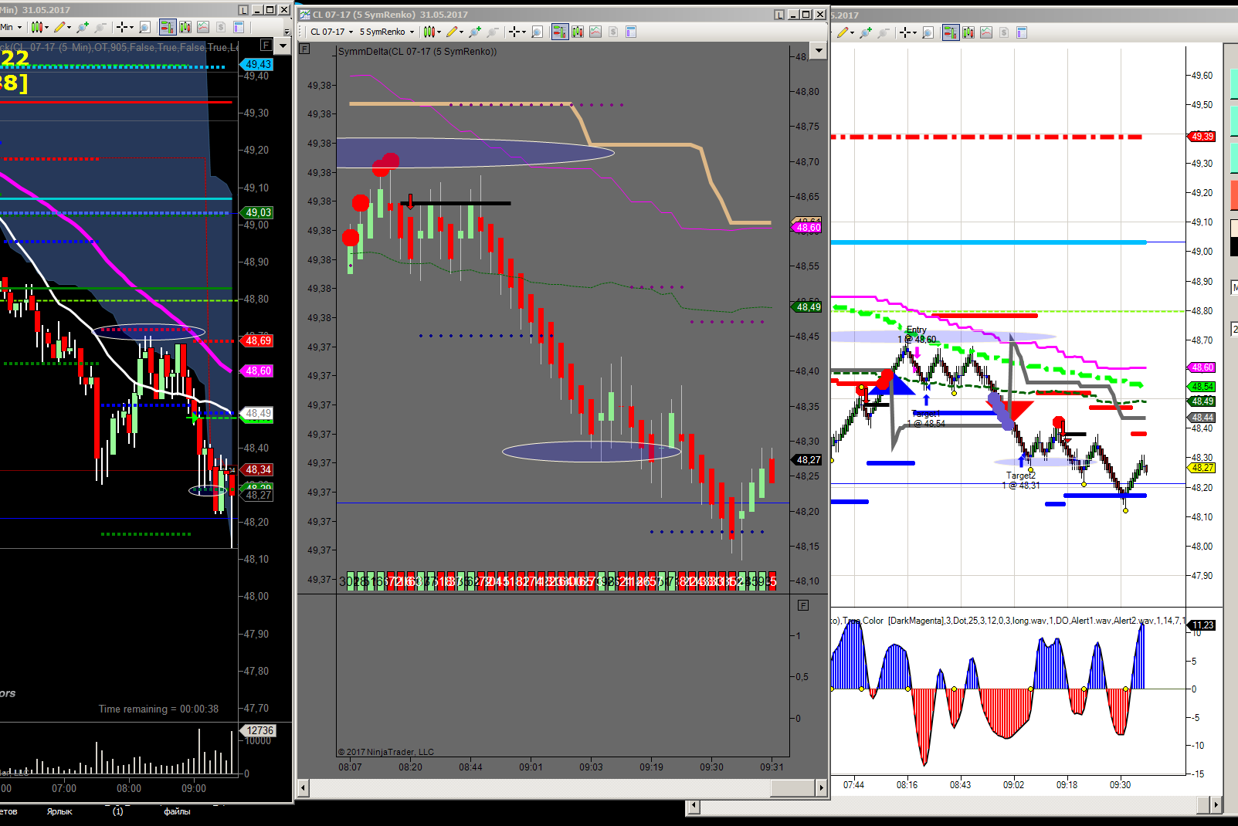Open data series in right chart window
Image resolution: width=1238 pixels, height=826 pixels.
coord(968,32)
